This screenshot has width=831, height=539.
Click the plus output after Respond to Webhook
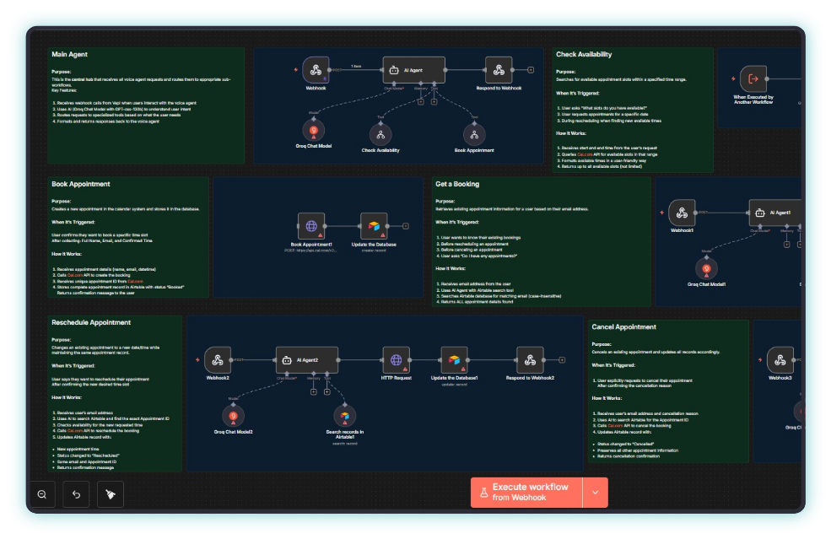pos(531,70)
